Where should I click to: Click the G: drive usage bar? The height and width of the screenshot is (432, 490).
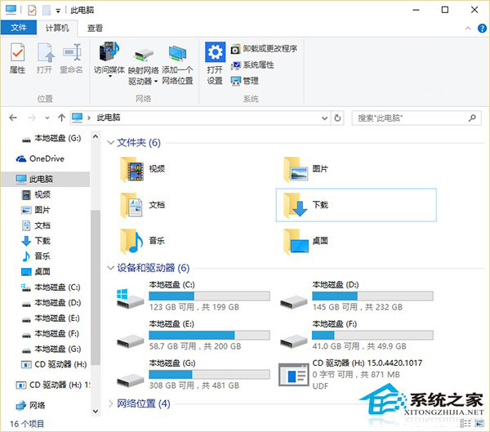coord(209,375)
